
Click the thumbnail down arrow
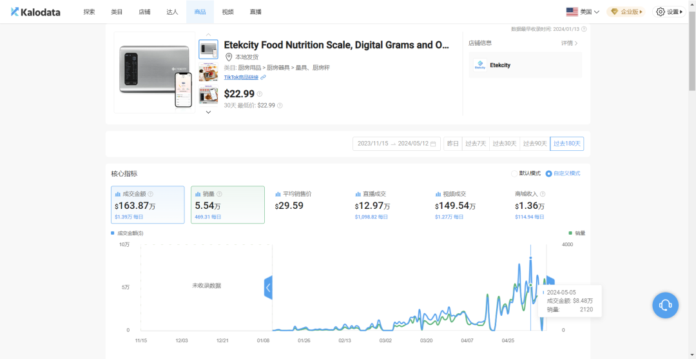click(x=208, y=112)
